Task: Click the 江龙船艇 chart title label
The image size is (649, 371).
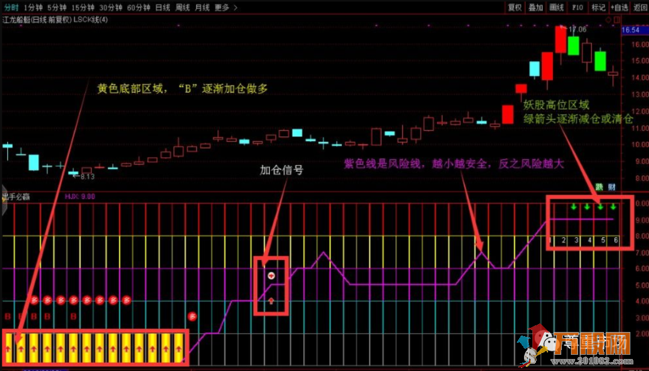Action: click(17, 19)
